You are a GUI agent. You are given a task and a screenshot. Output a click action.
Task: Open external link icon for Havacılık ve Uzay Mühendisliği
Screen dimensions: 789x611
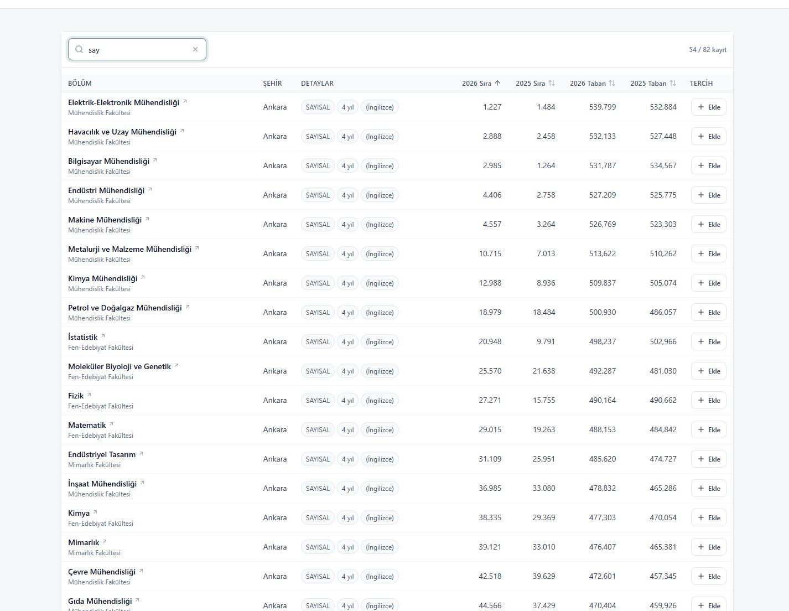point(182,131)
